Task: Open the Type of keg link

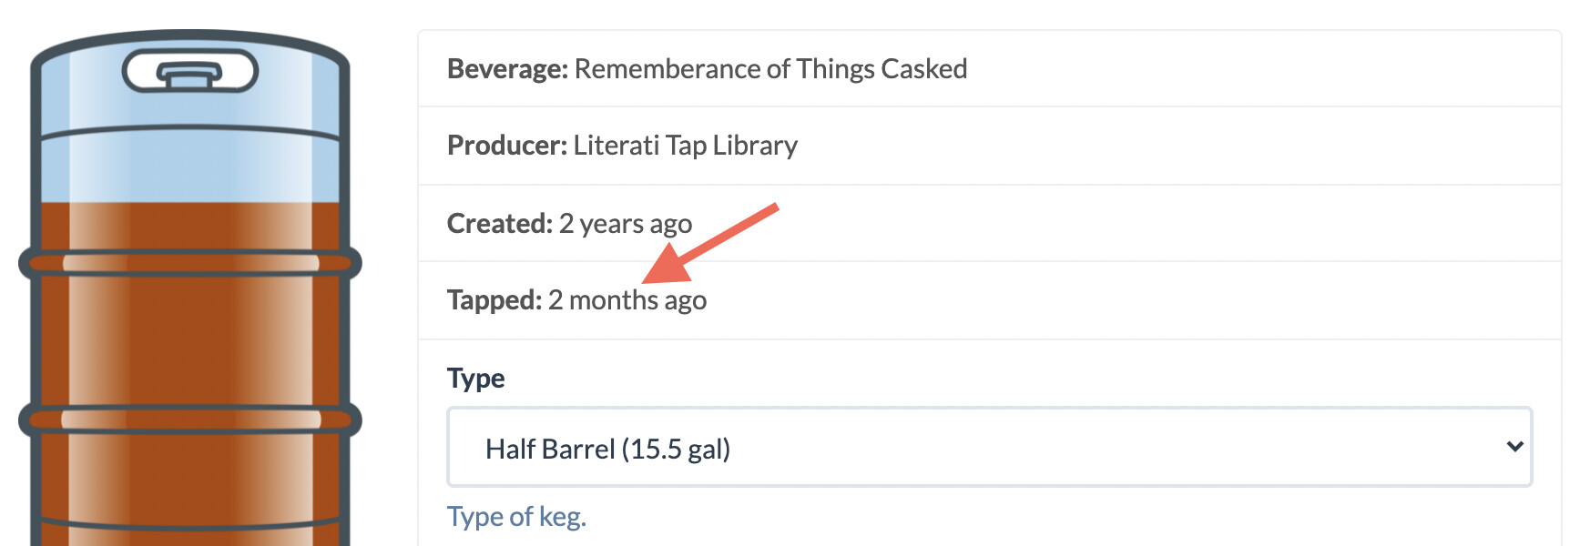Action: coord(516,516)
